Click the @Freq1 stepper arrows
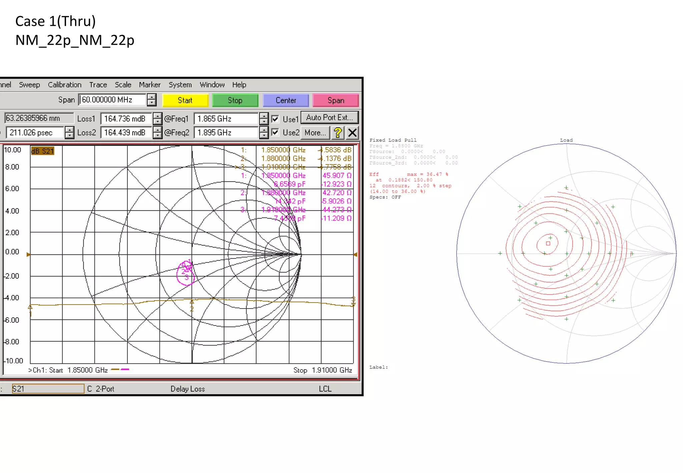The width and height of the screenshot is (683, 473). click(x=264, y=119)
